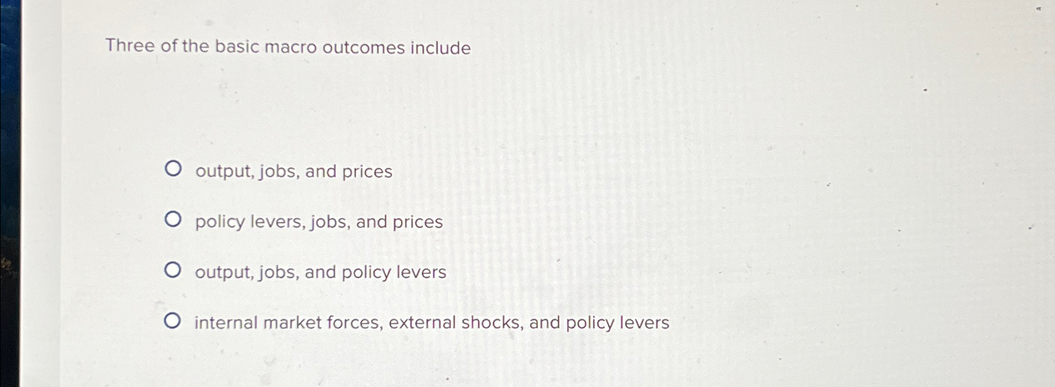1055x387 pixels.
Task: Select the radio button for 'output, jobs, and policy levers'
Action: coord(174,268)
